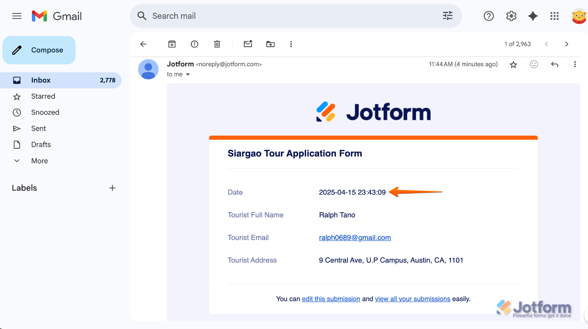Open search options filter
The width and height of the screenshot is (588, 329).
pyautogui.click(x=447, y=16)
